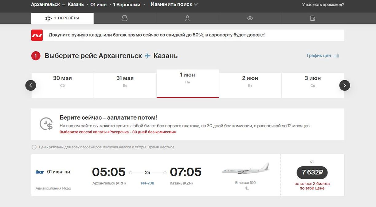
Task: Click the Embraer 190 aircraft image
Action: [245, 169]
